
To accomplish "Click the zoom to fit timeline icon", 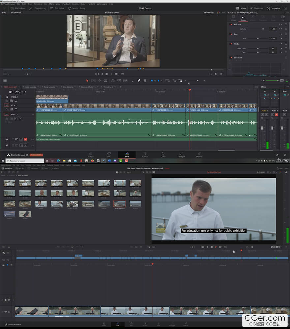I will (x=167, y=81).
